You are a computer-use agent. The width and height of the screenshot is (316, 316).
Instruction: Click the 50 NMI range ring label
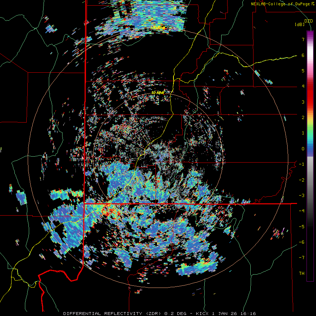pyautogui.click(x=158, y=93)
